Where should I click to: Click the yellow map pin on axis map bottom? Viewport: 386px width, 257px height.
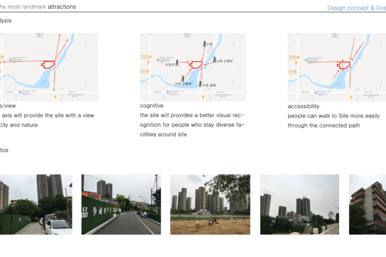(x=55, y=97)
